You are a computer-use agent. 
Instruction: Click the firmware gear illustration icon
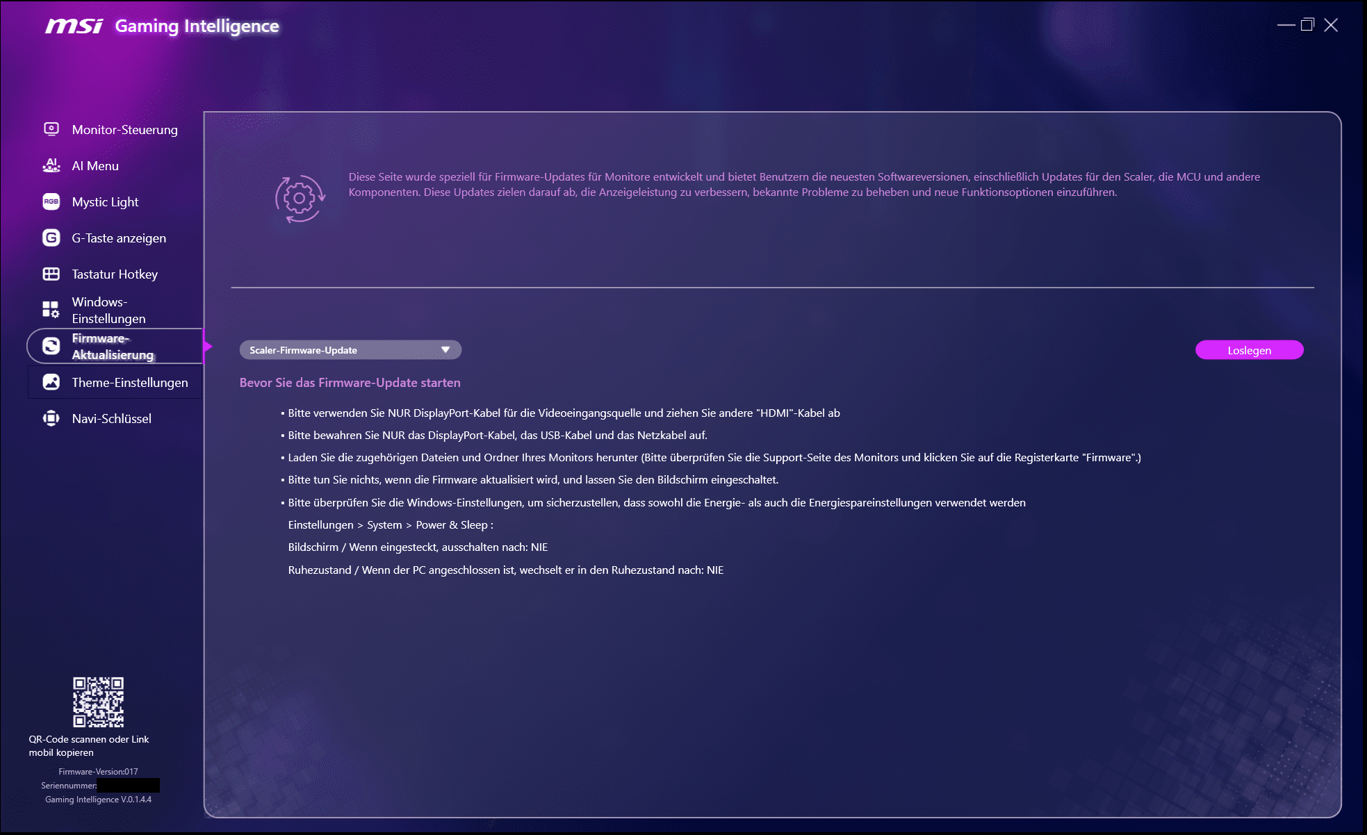click(300, 199)
